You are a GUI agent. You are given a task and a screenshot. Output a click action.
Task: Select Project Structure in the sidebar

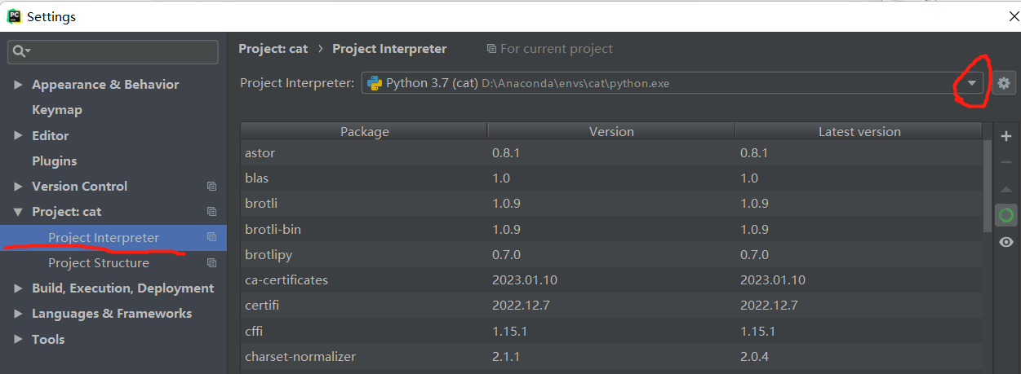click(99, 263)
